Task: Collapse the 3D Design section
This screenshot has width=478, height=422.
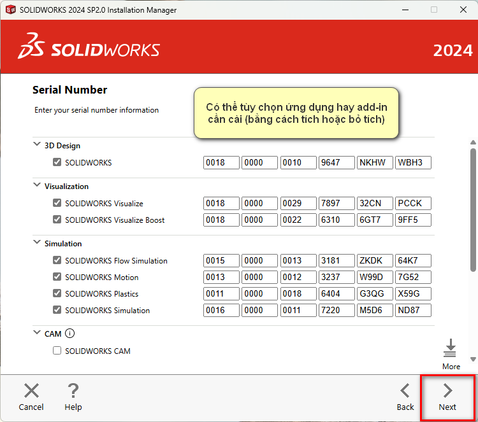Action: coord(37,144)
